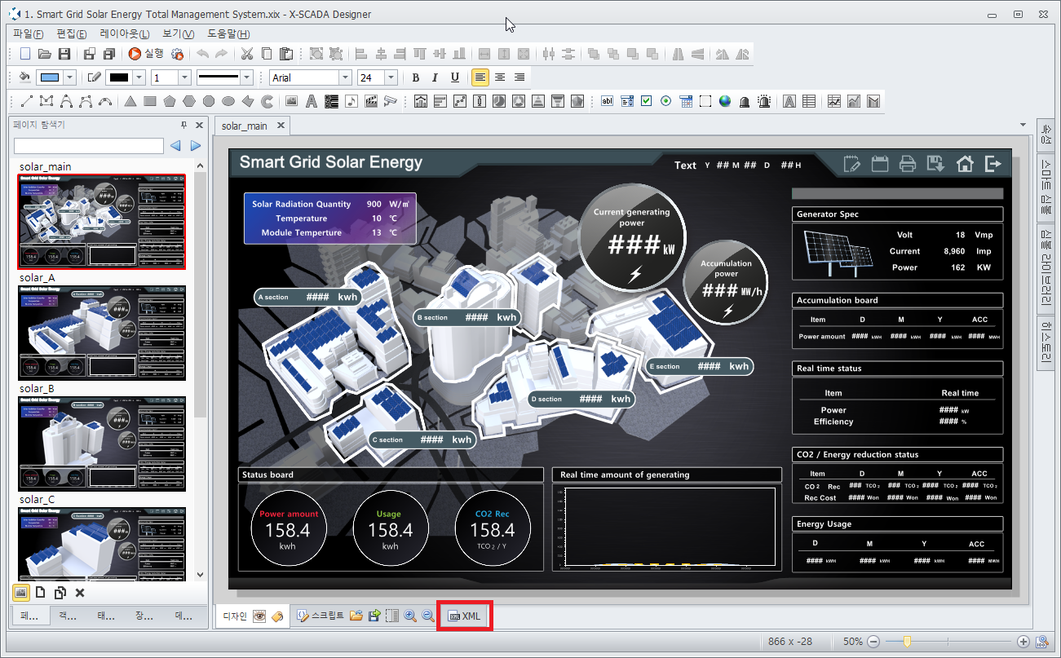Open the 보기 menu

[178, 33]
